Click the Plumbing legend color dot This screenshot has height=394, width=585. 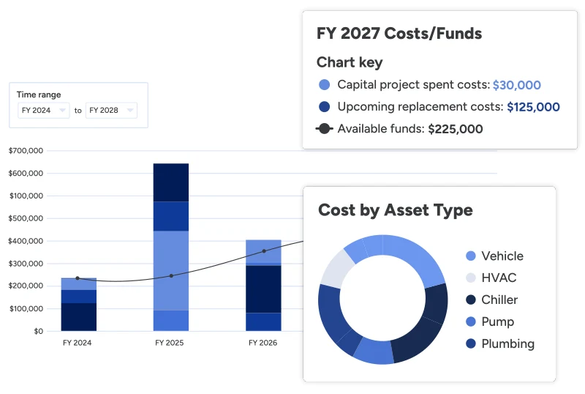point(471,343)
